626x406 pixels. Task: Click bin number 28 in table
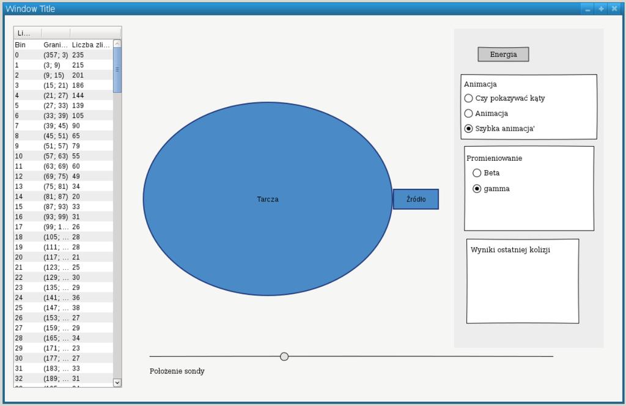coord(19,338)
